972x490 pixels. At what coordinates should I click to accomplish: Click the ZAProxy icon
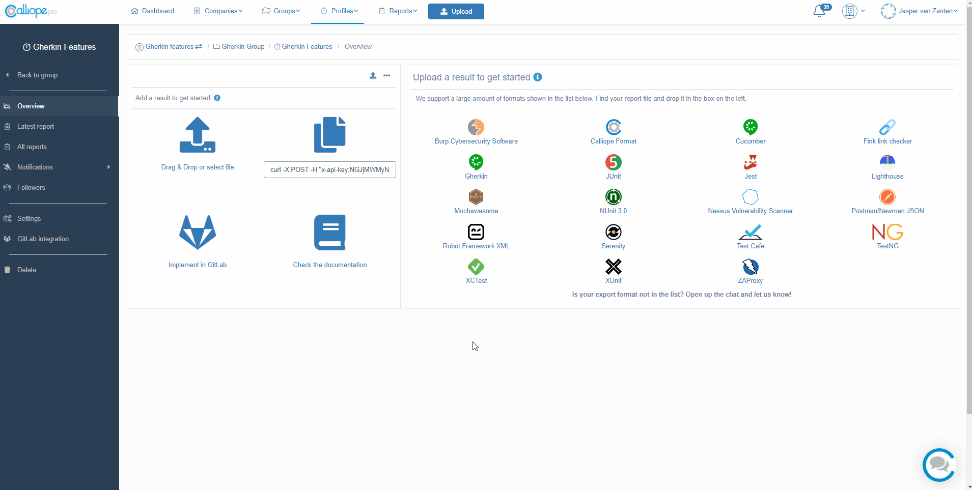[x=750, y=267]
